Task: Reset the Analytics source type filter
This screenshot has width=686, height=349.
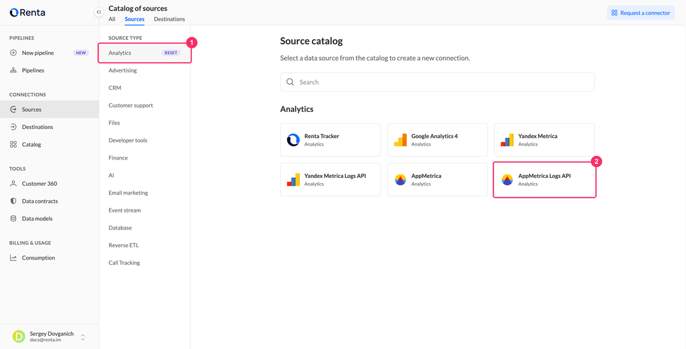Action: pos(171,53)
